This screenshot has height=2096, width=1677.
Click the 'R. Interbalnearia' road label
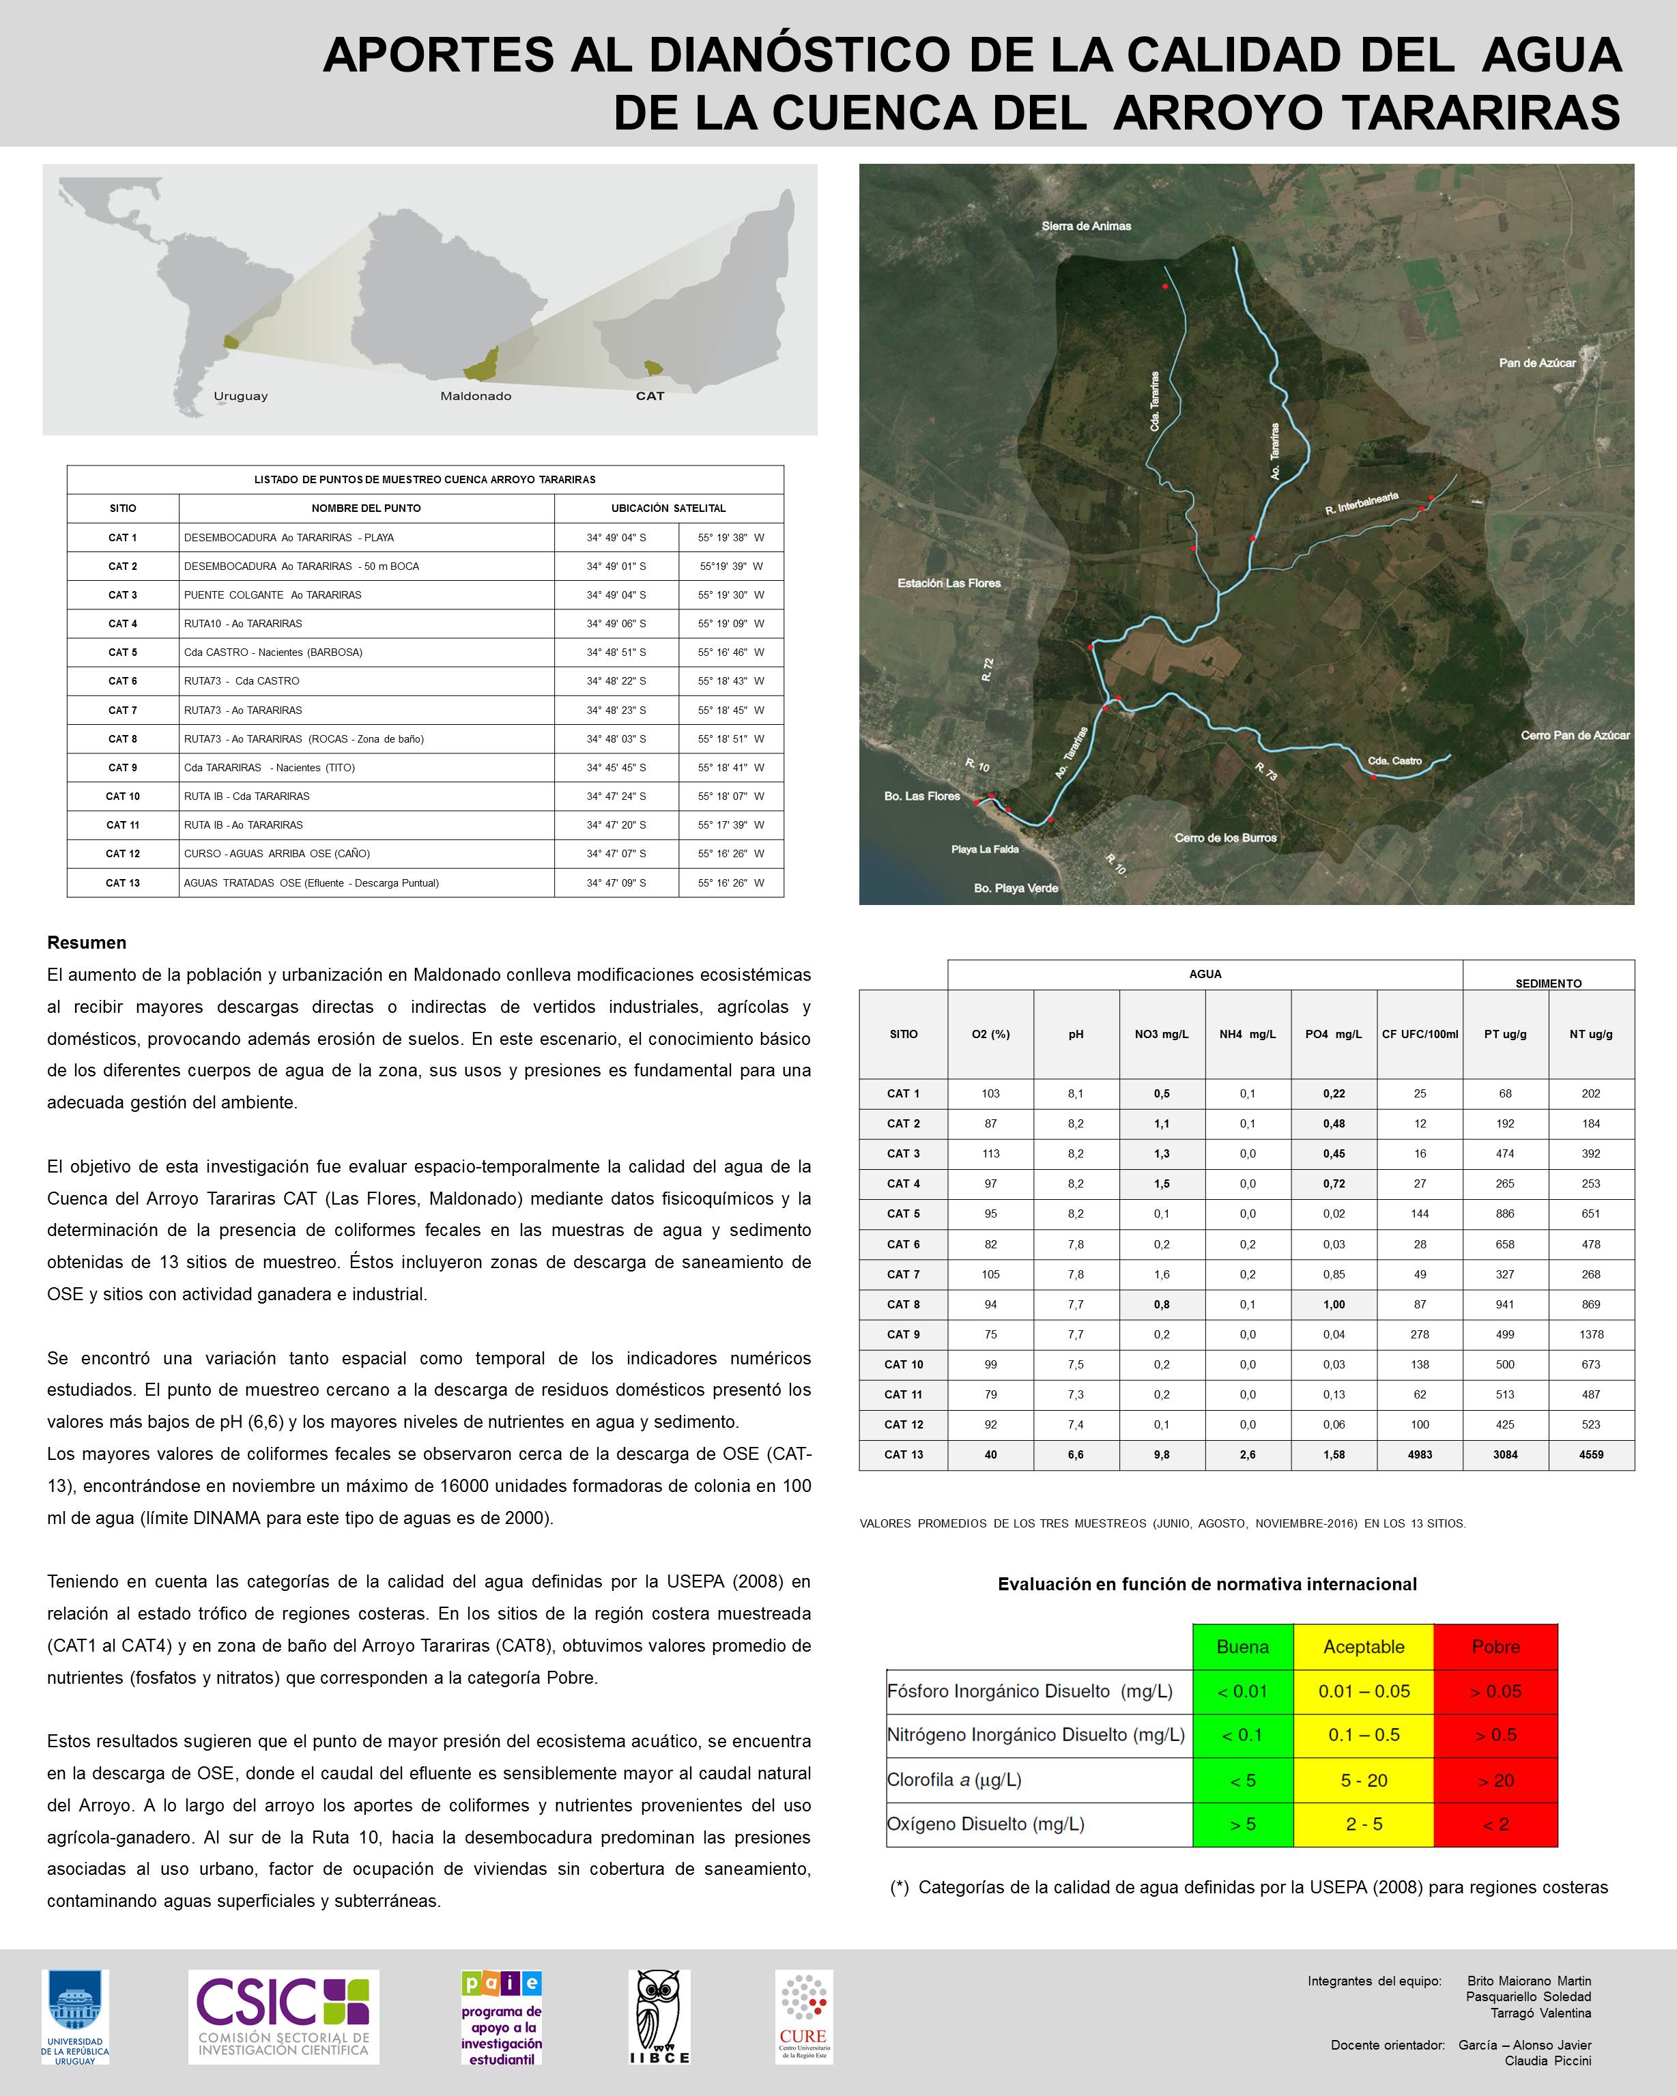[1362, 504]
